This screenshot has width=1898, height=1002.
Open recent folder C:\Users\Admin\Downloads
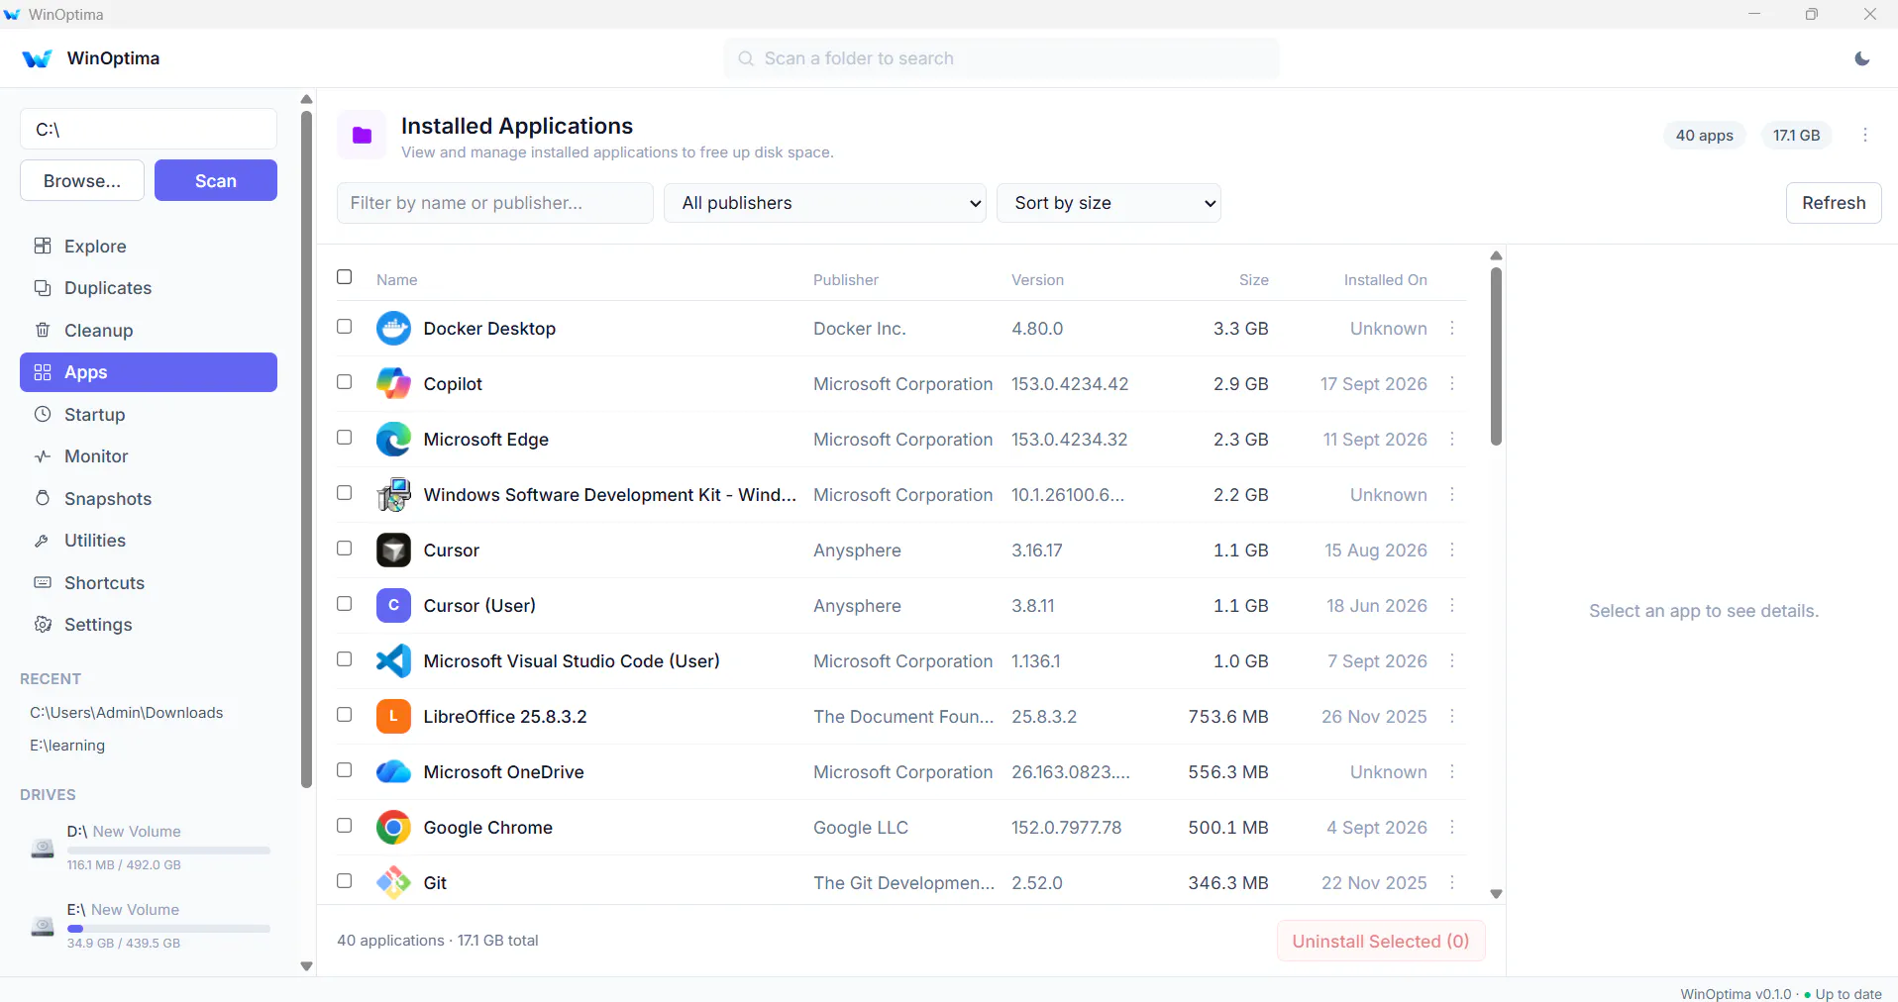coord(127,713)
